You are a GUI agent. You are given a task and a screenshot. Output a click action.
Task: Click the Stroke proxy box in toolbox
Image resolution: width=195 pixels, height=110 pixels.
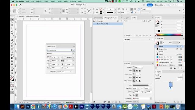click(13, 80)
